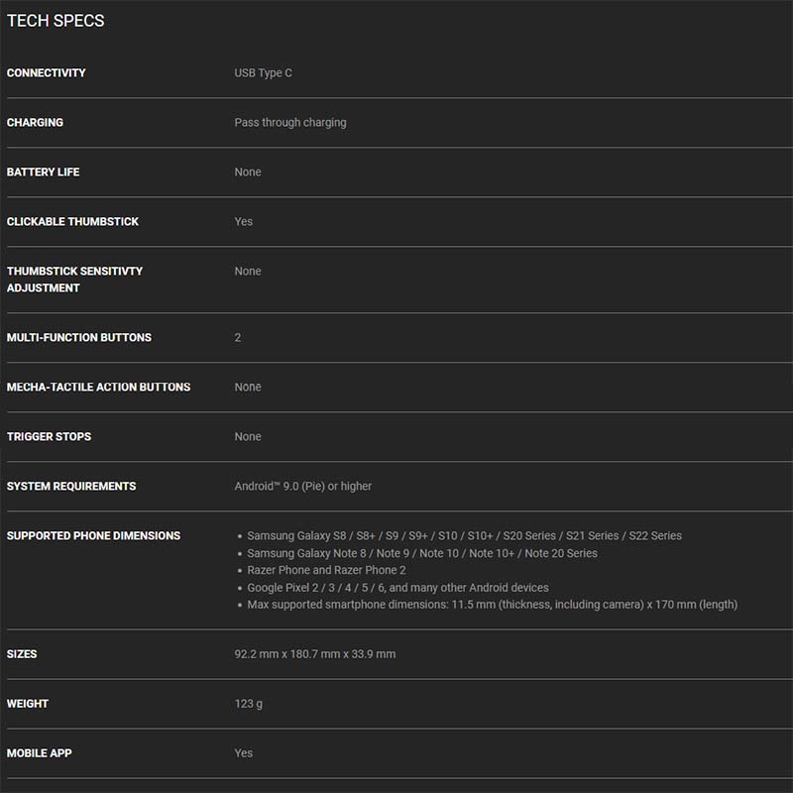Click the Pass through charging text
The height and width of the screenshot is (793, 793).
pos(290,123)
